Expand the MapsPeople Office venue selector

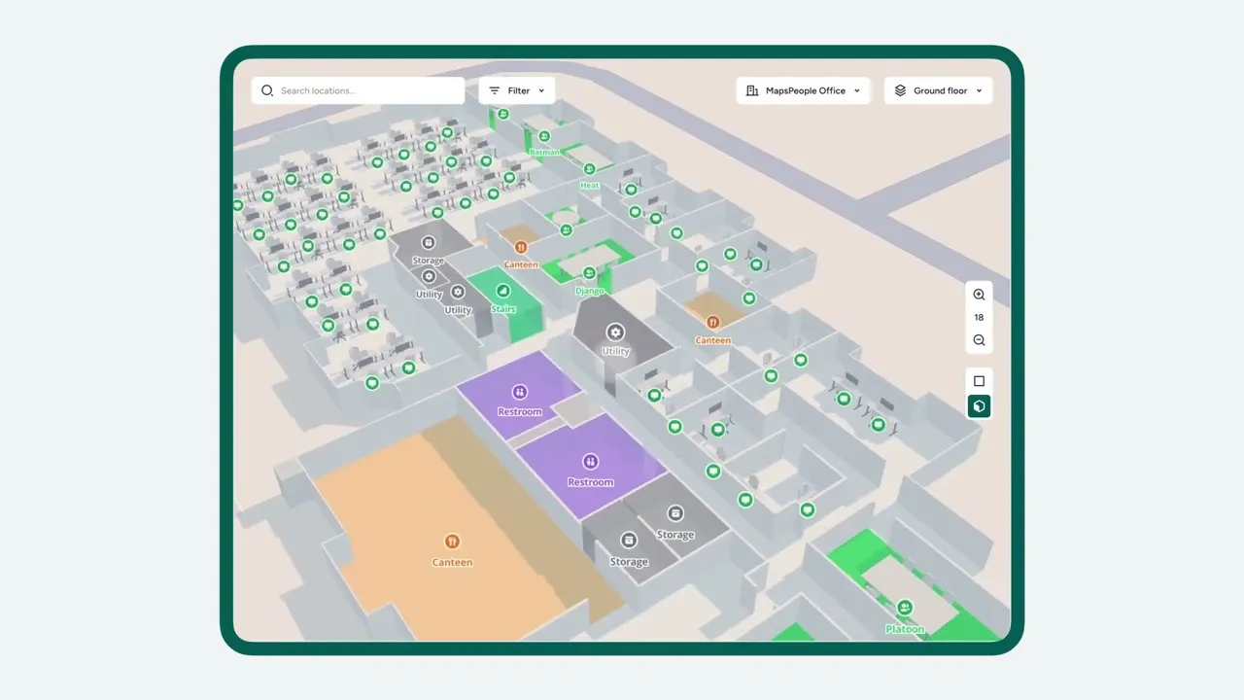[x=803, y=90]
